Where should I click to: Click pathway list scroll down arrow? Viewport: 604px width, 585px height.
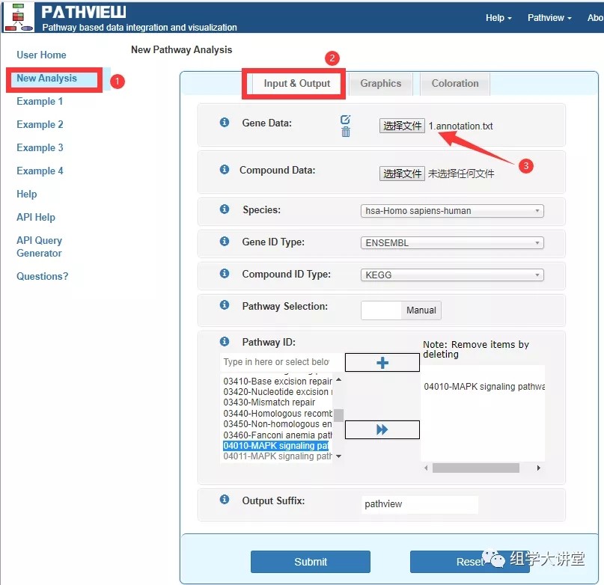(338, 456)
